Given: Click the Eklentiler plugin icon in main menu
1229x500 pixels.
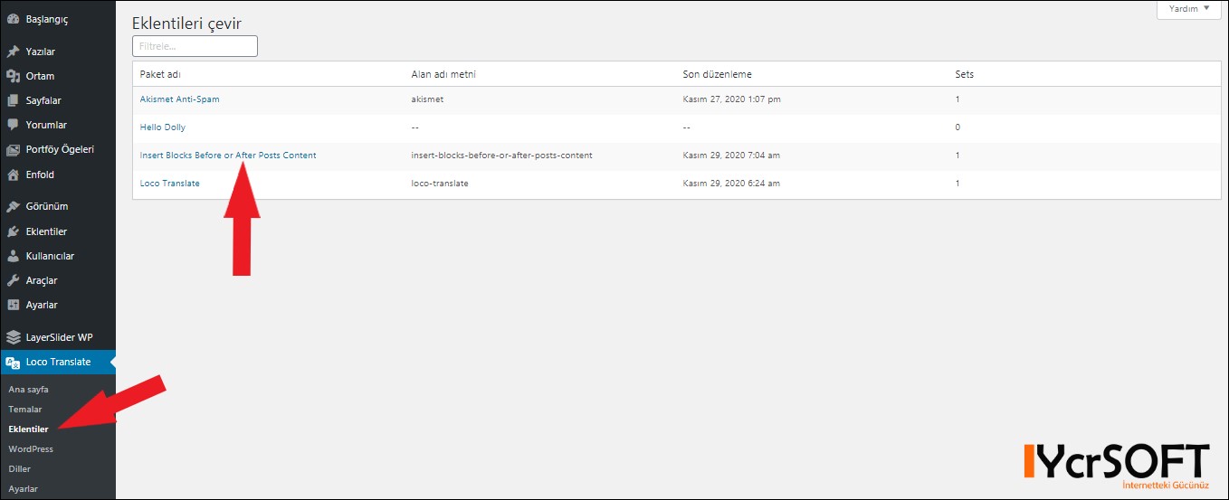Looking at the screenshot, I should pyautogui.click(x=13, y=231).
